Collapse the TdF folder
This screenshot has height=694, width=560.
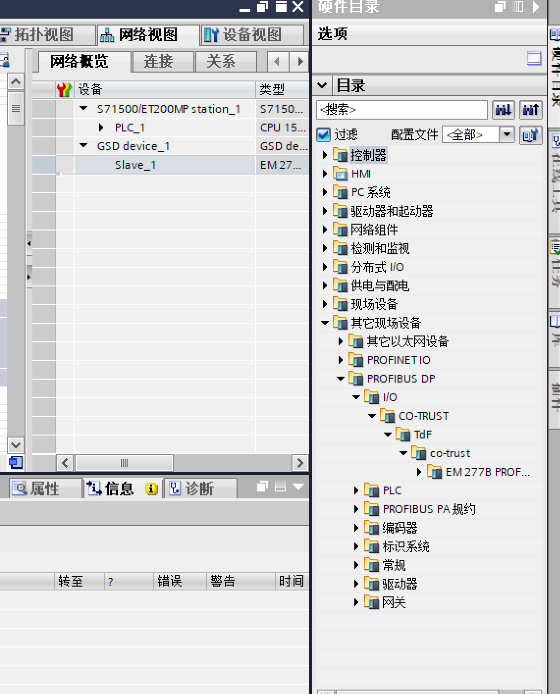(387, 435)
